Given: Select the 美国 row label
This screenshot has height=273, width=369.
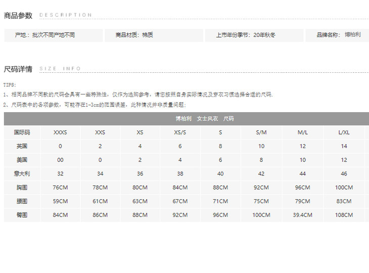Looking at the screenshot, I should pyautogui.click(x=22, y=160).
